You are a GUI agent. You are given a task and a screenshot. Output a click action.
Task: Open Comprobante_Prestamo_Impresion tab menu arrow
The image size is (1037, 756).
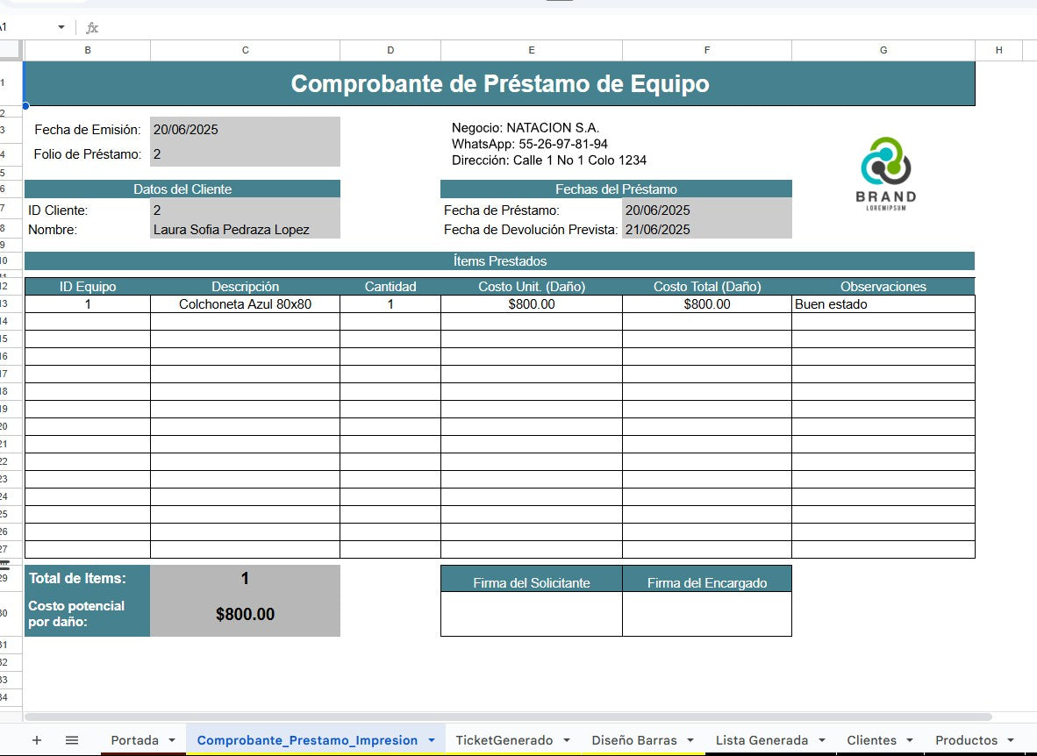(x=432, y=740)
